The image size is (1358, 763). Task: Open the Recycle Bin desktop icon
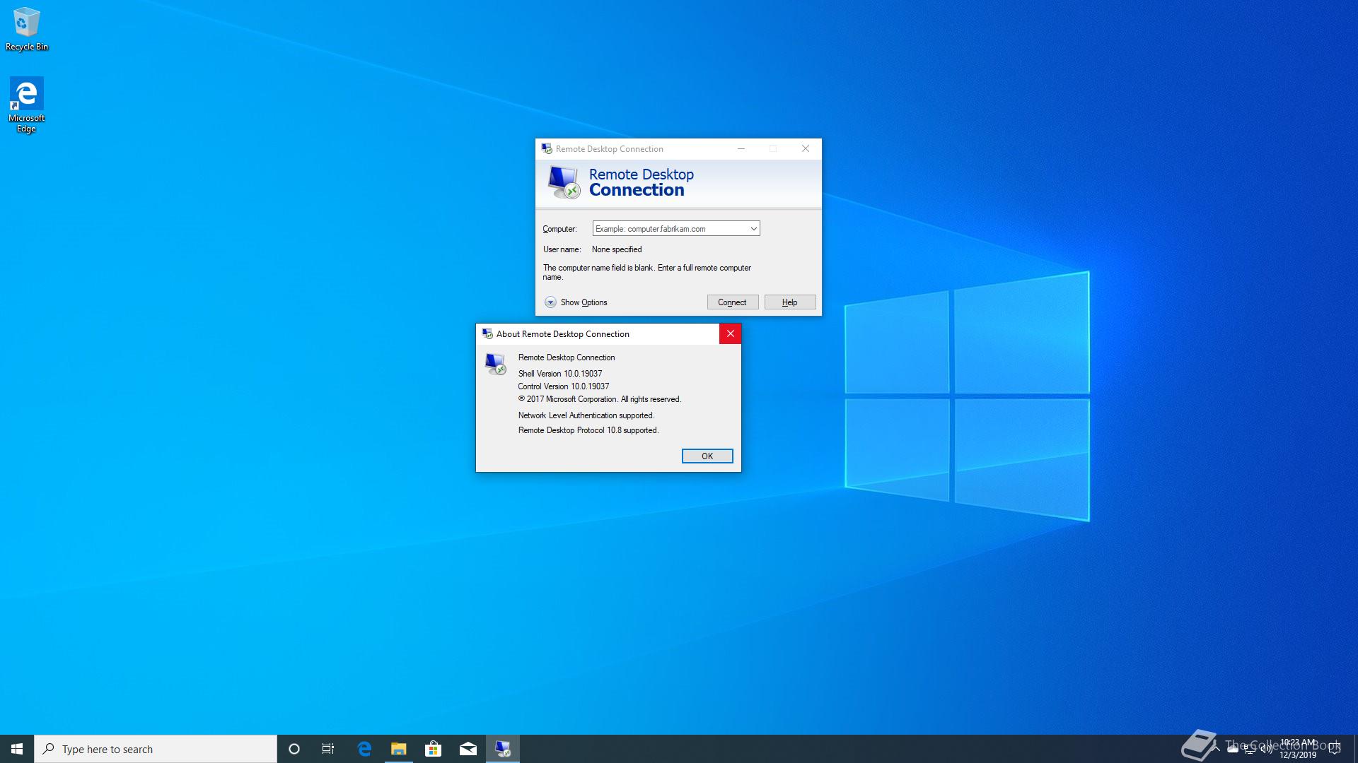click(27, 29)
